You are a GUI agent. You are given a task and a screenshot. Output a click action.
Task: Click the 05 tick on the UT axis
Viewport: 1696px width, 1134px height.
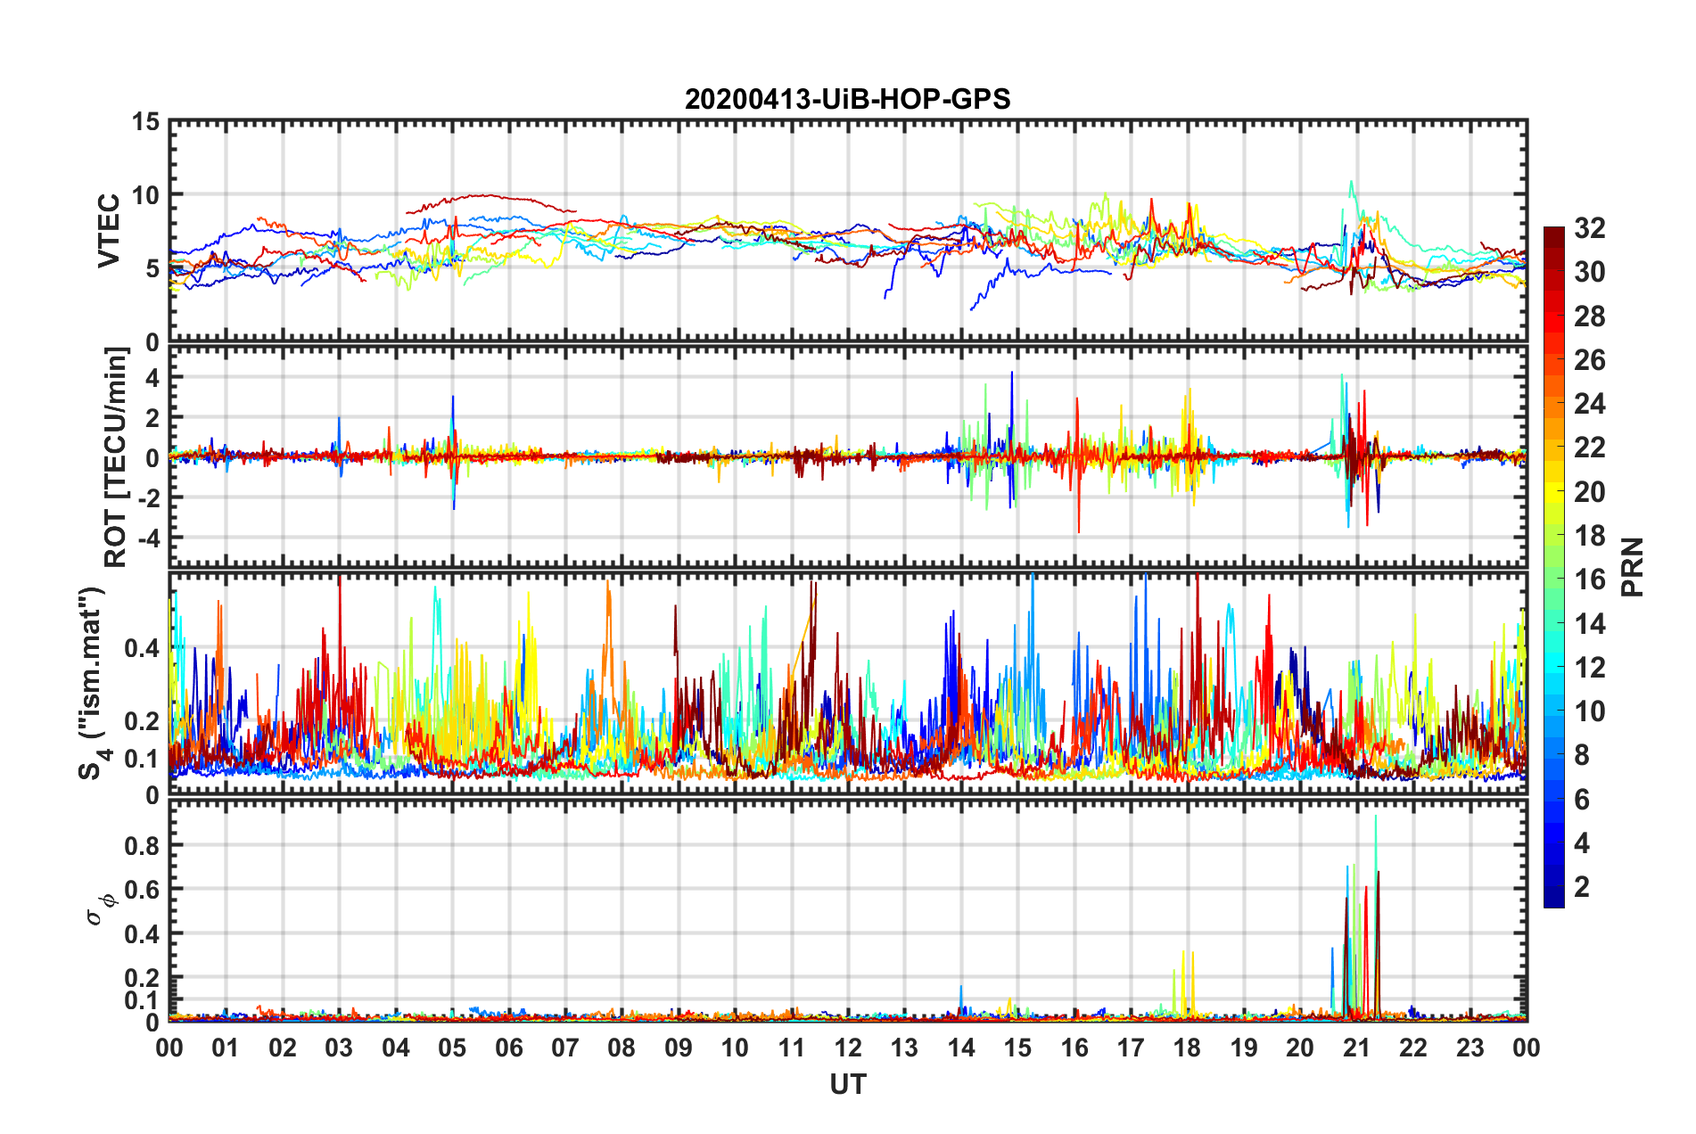pyautogui.click(x=452, y=1048)
